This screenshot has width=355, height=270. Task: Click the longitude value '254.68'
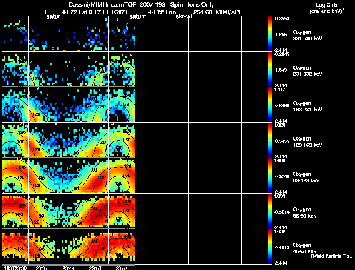pos(203,12)
